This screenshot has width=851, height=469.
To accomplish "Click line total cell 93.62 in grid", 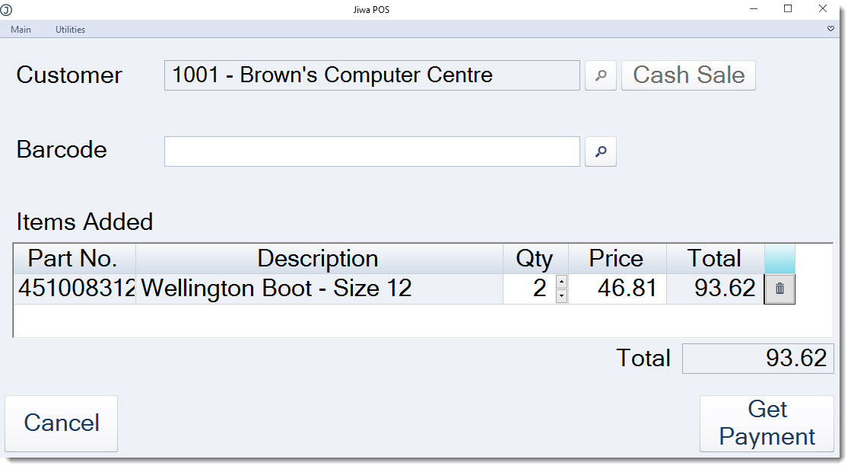I will point(716,289).
